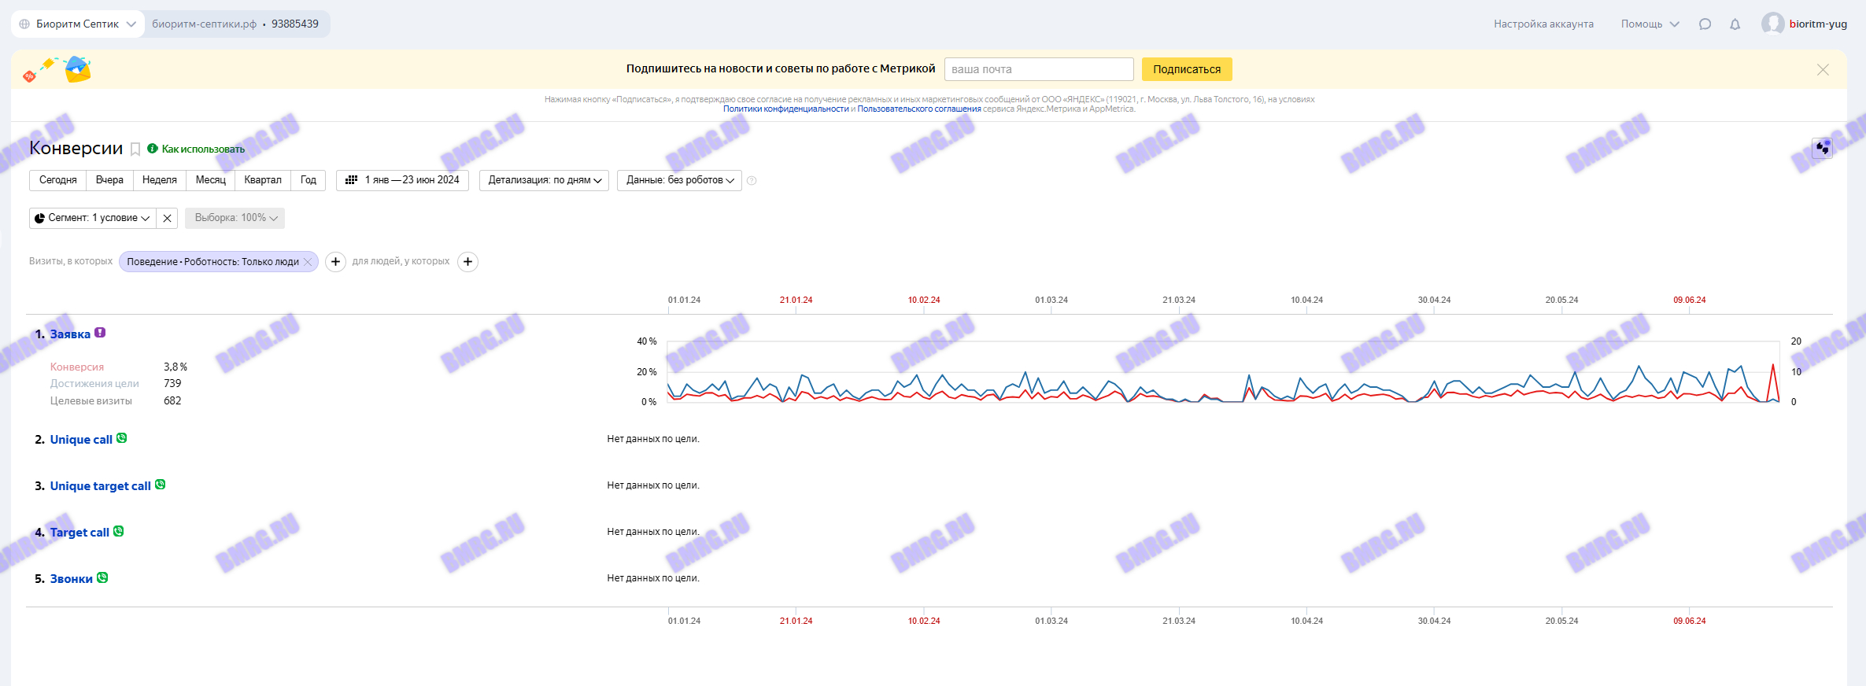Click the bookmark icon beside Конверсии title
Screen dimensions: 1866x686
[x=135, y=149]
